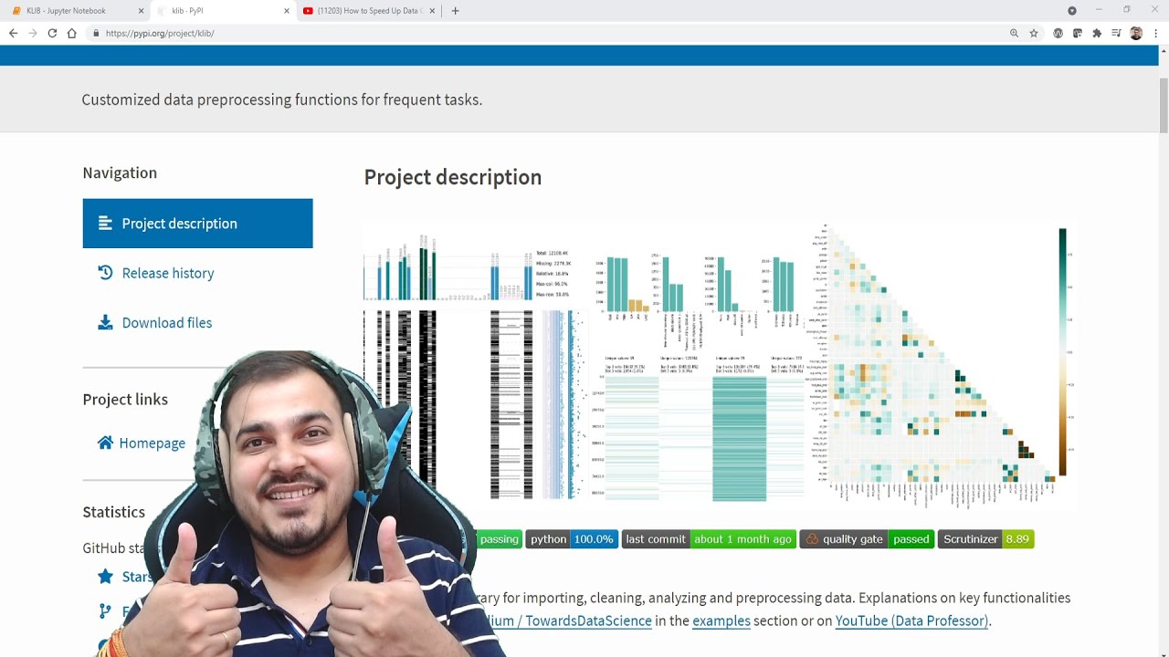This screenshot has height=657, width=1169.
Task: Click the Scrutinizer 8.89 badge
Action: click(x=985, y=539)
